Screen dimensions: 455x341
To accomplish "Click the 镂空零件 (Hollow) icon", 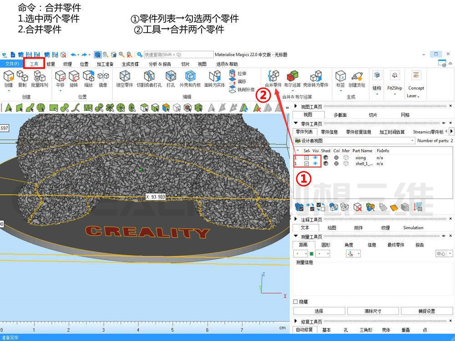I will pos(125,76).
